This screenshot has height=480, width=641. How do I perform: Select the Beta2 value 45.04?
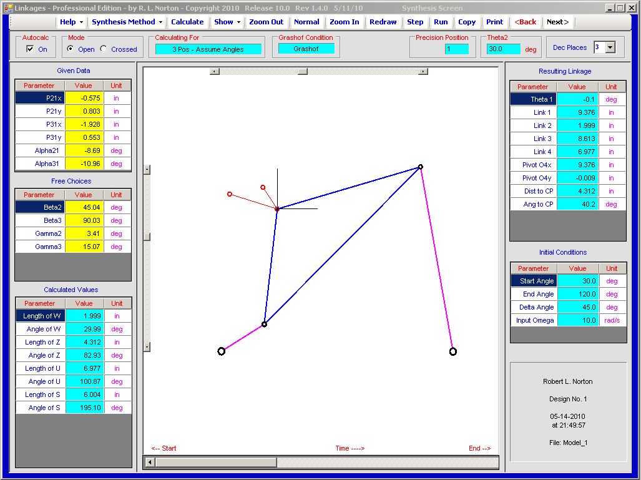click(84, 207)
